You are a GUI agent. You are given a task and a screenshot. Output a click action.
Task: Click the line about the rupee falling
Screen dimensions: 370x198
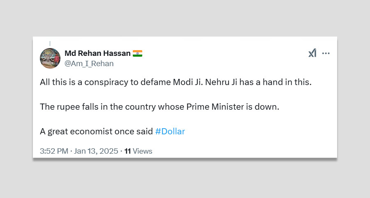(159, 107)
